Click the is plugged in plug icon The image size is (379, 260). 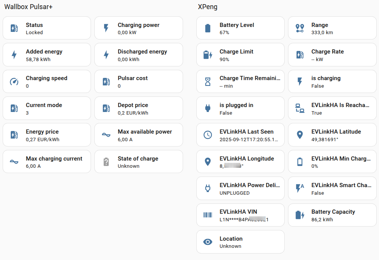coord(208,109)
